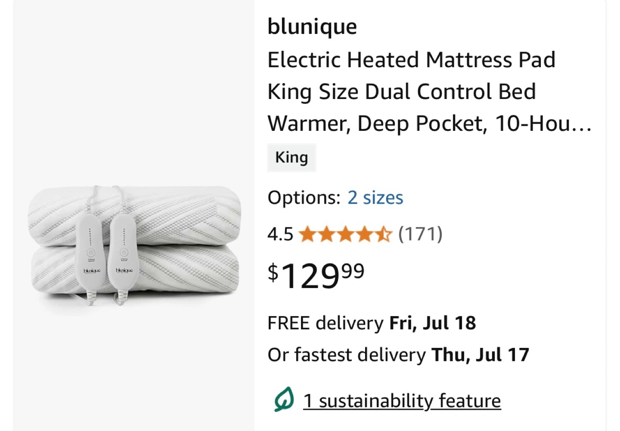Click the $129.99 price
620x431 pixels.
316,276
